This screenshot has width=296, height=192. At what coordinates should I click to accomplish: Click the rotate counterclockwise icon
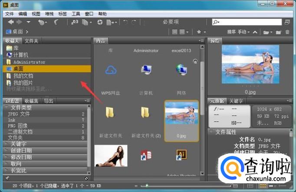[x=125, y=22]
